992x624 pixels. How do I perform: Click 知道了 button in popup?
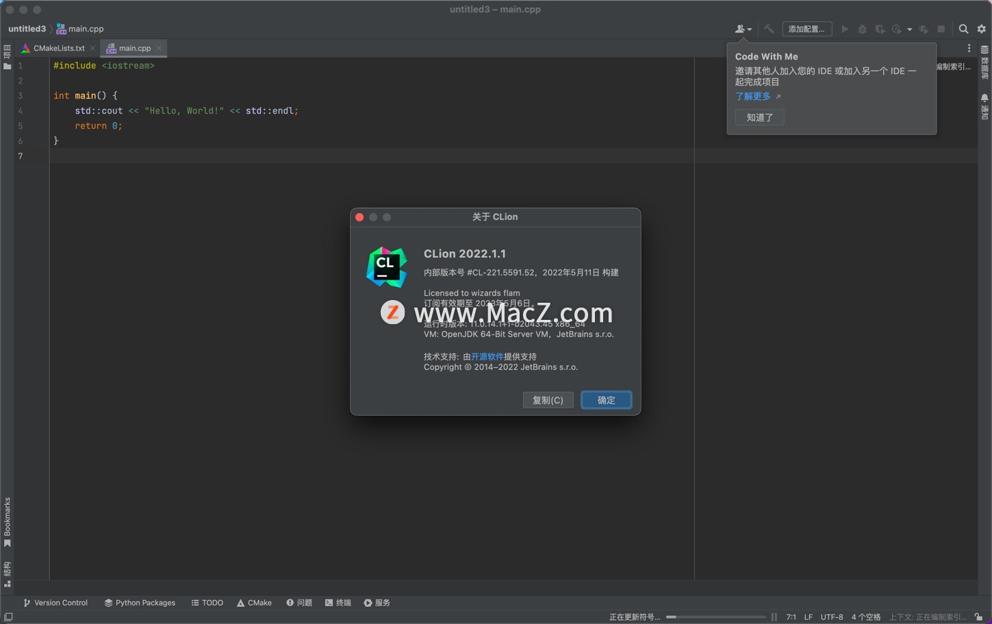760,117
